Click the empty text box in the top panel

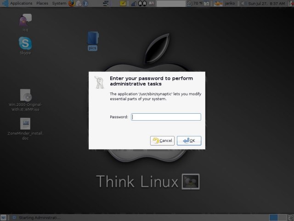coord(171,3)
